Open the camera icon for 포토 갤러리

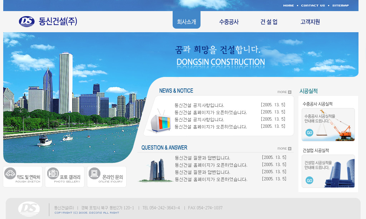(x=53, y=174)
